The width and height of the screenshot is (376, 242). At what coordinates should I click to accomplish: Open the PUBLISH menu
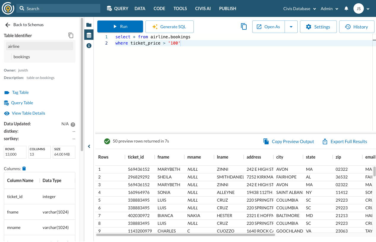click(x=228, y=9)
